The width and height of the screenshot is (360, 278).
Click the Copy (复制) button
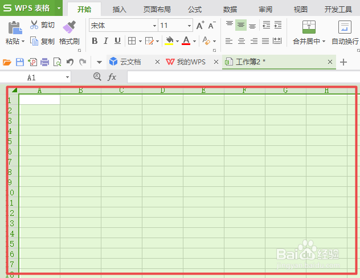[42, 42]
